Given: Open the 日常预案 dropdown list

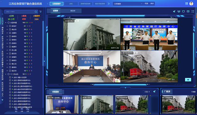Looking at the screenshot, I should 128,4.
